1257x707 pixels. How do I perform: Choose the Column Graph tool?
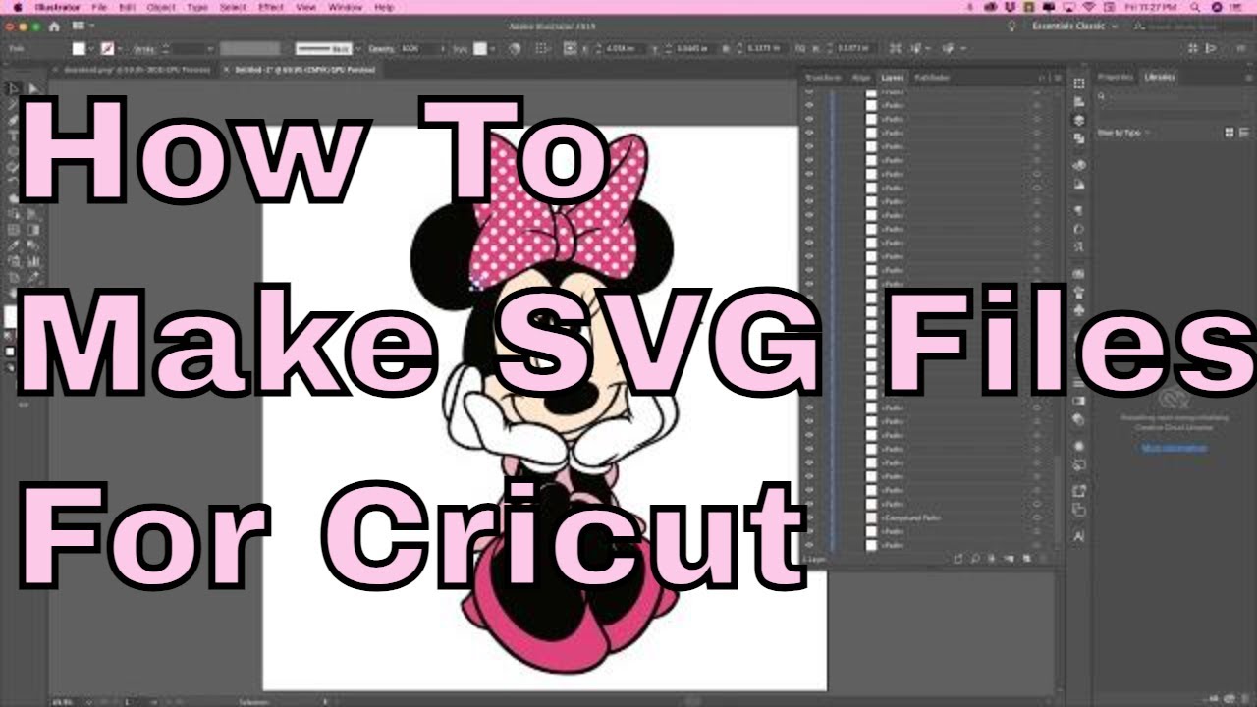[x=32, y=261]
